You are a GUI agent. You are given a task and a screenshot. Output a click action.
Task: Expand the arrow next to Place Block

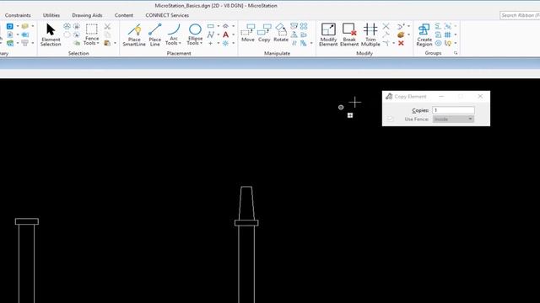coord(219,26)
